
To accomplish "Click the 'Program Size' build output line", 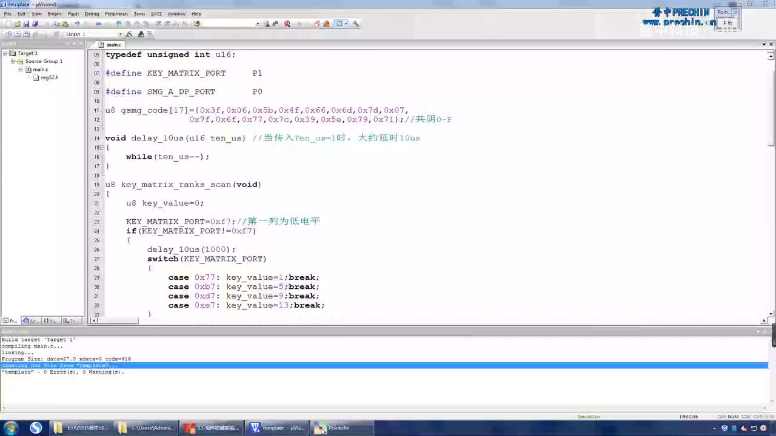I will (66, 359).
